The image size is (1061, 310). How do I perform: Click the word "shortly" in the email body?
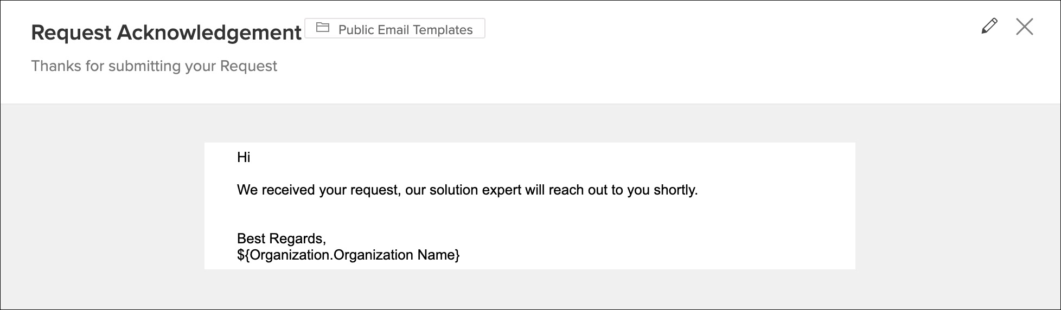675,190
